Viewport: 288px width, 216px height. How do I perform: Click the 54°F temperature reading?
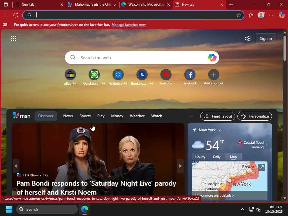[215, 145]
